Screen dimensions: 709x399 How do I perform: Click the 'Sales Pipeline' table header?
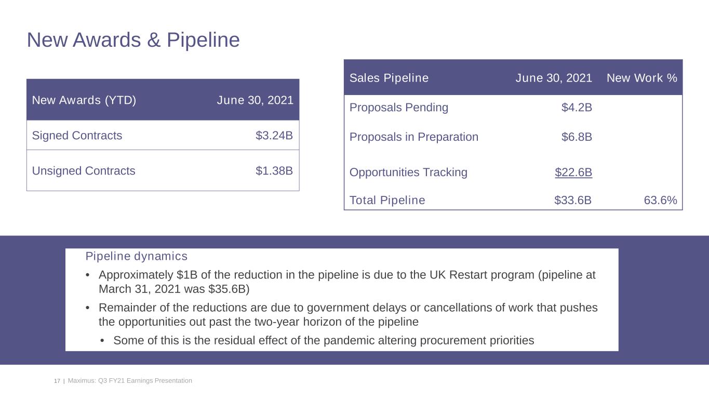[x=389, y=78]
